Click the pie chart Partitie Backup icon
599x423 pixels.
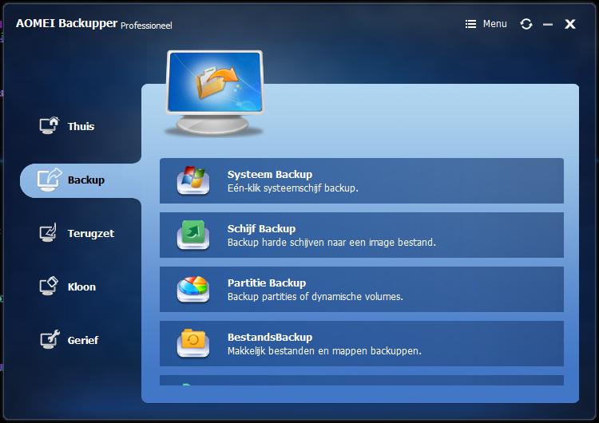coord(193,289)
